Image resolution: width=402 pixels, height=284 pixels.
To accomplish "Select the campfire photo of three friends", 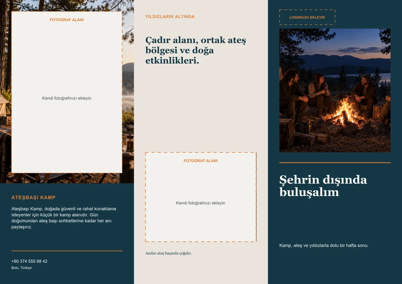I will point(335,90).
